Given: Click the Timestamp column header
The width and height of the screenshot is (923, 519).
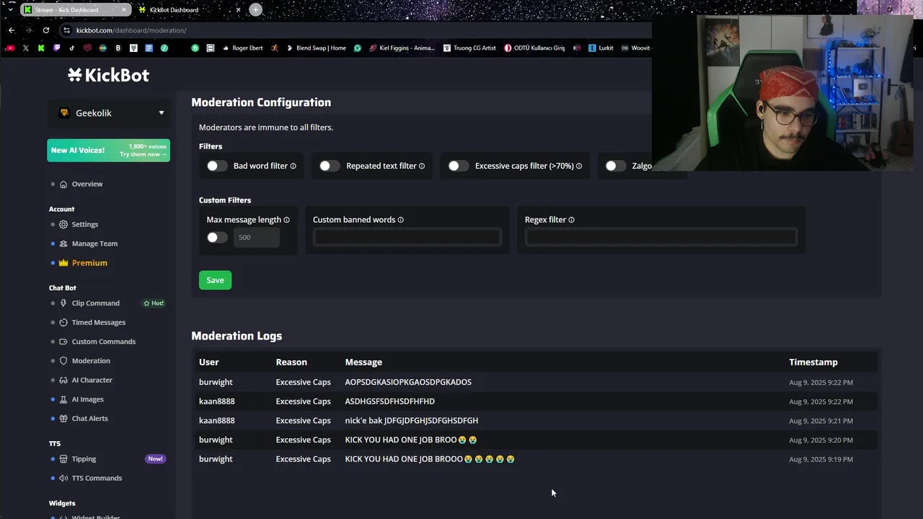Looking at the screenshot, I should point(813,362).
